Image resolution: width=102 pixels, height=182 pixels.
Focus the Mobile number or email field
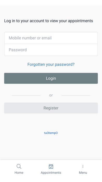pos(51,38)
